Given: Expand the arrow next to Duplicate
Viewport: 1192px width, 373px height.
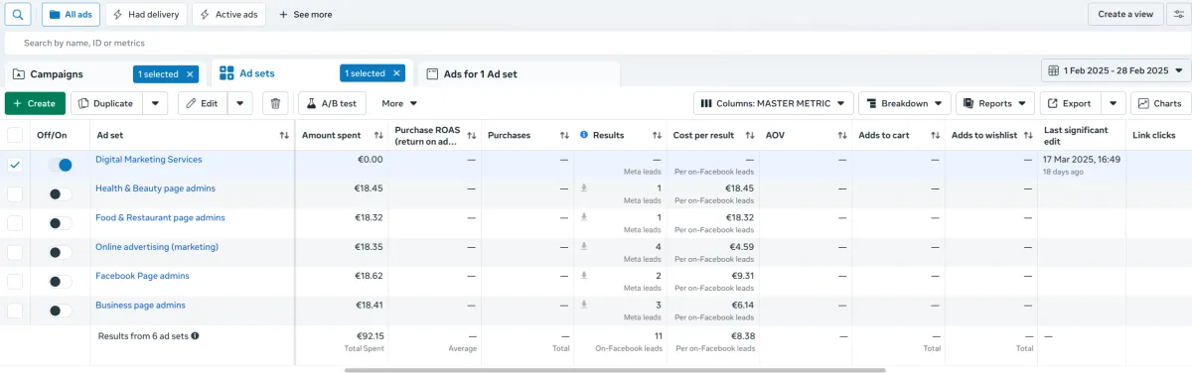Looking at the screenshot, I should pos(155,103).
